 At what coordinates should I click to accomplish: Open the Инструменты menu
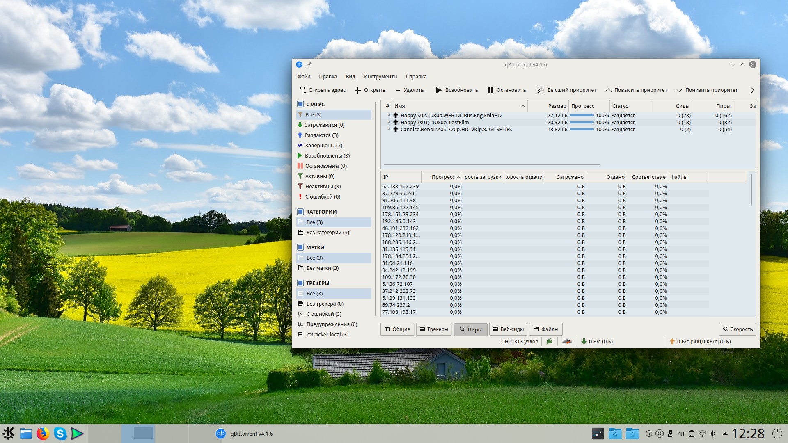[x=380, y=77]
